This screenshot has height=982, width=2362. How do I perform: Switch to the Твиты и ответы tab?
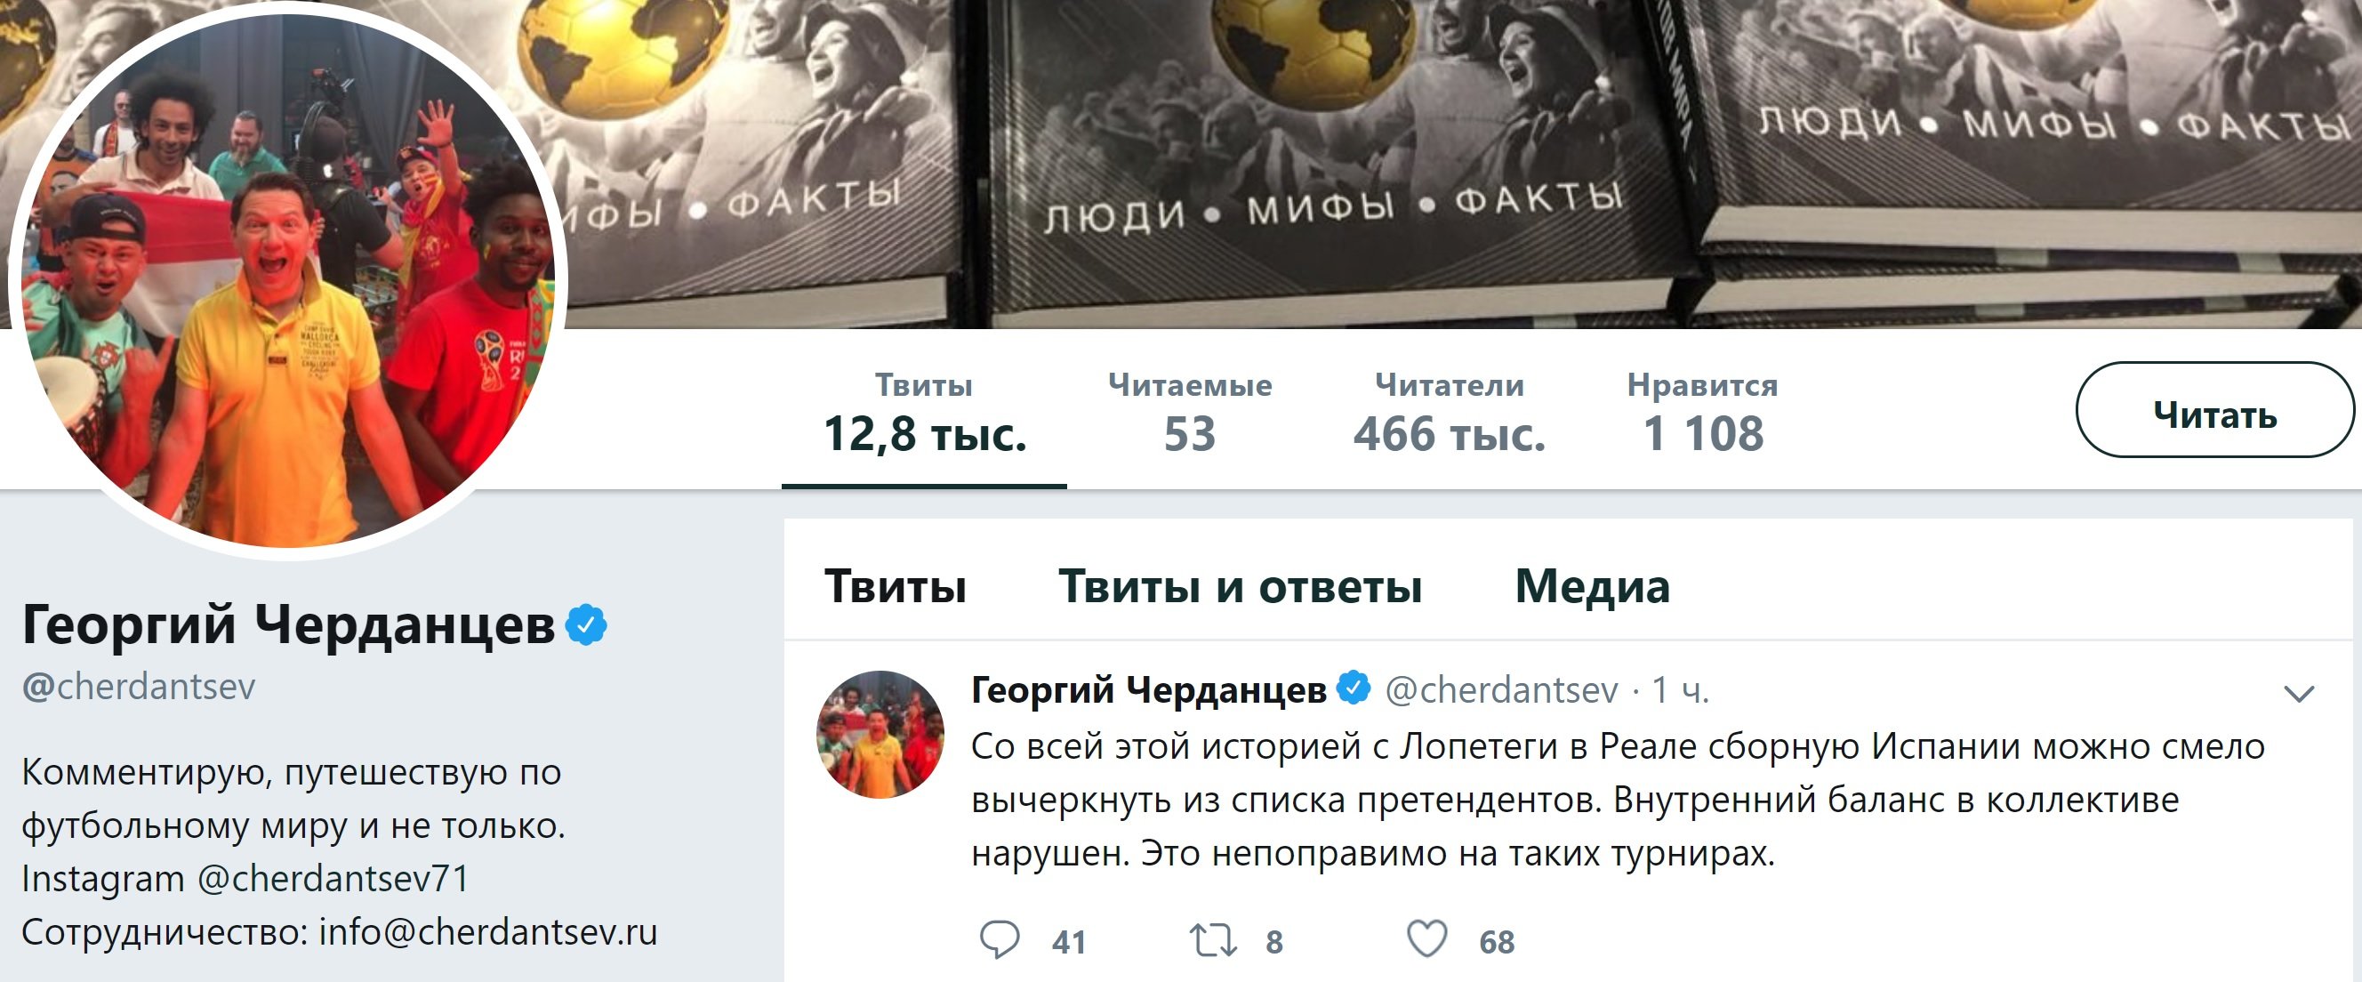coord(1240,587)
